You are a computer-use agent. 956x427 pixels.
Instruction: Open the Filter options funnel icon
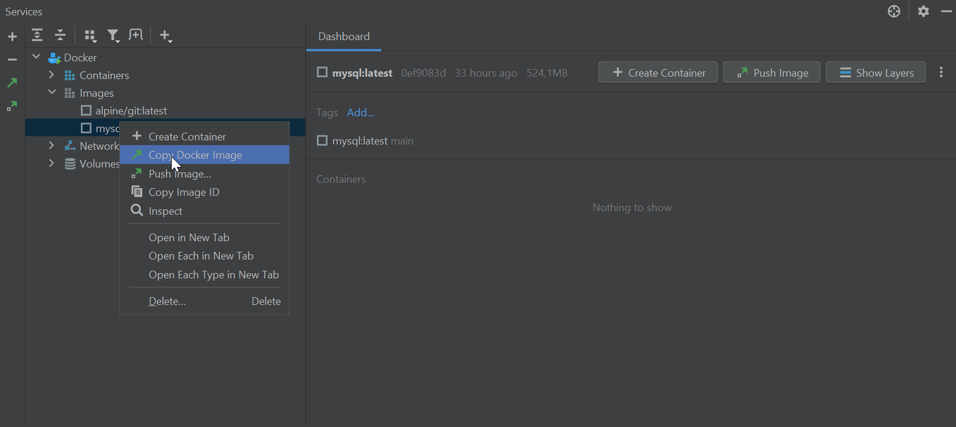[x=113, y=36]
